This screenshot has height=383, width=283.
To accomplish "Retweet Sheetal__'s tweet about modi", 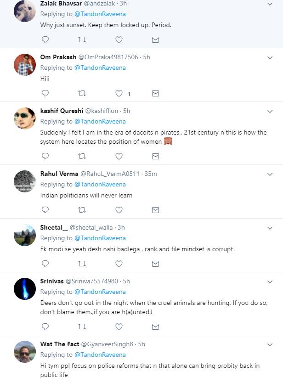I will [x=82, y=264].
